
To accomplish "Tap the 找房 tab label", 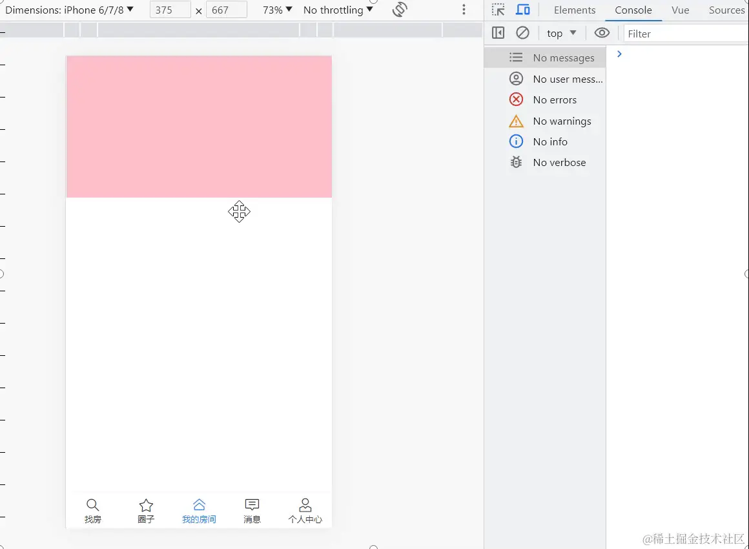I will pos(93,519).
